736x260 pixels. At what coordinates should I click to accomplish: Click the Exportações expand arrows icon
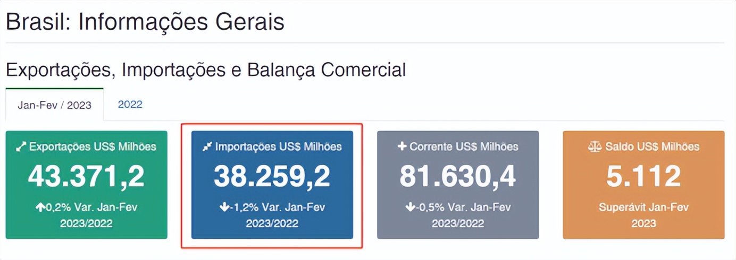point(21,147)
